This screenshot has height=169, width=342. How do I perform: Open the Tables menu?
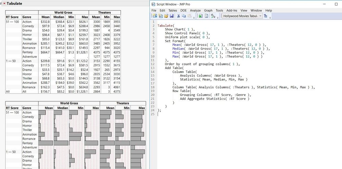pos(173,10)
